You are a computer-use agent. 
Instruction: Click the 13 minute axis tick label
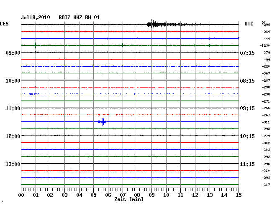[210, 195]
